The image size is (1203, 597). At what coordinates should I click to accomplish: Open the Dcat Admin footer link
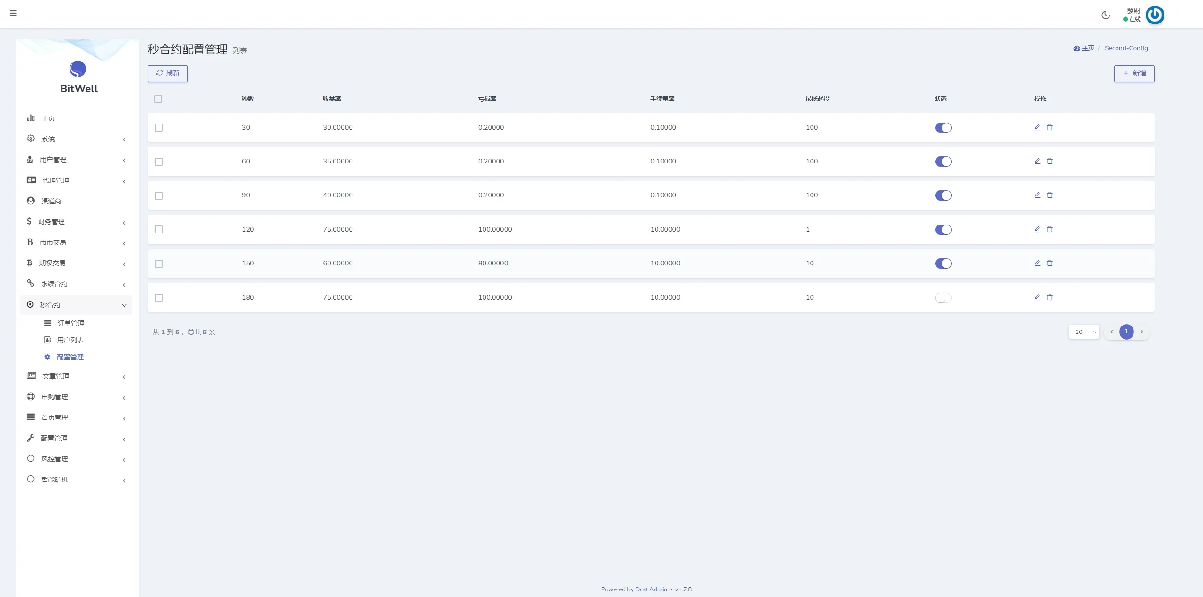(x=651, y=589)
